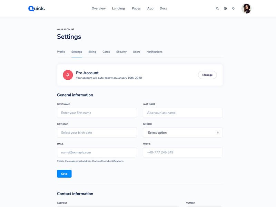Click the red Pro Account bell icon

68,75
